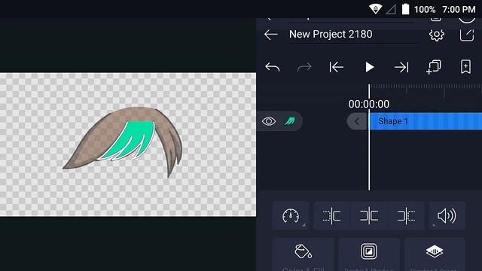Split the clip at the playhead

point(369,216)
